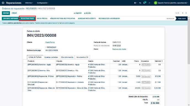Screen dimensions: 190x106
Task: Expand the Configuración menu
Action: (x=42, y=3)
